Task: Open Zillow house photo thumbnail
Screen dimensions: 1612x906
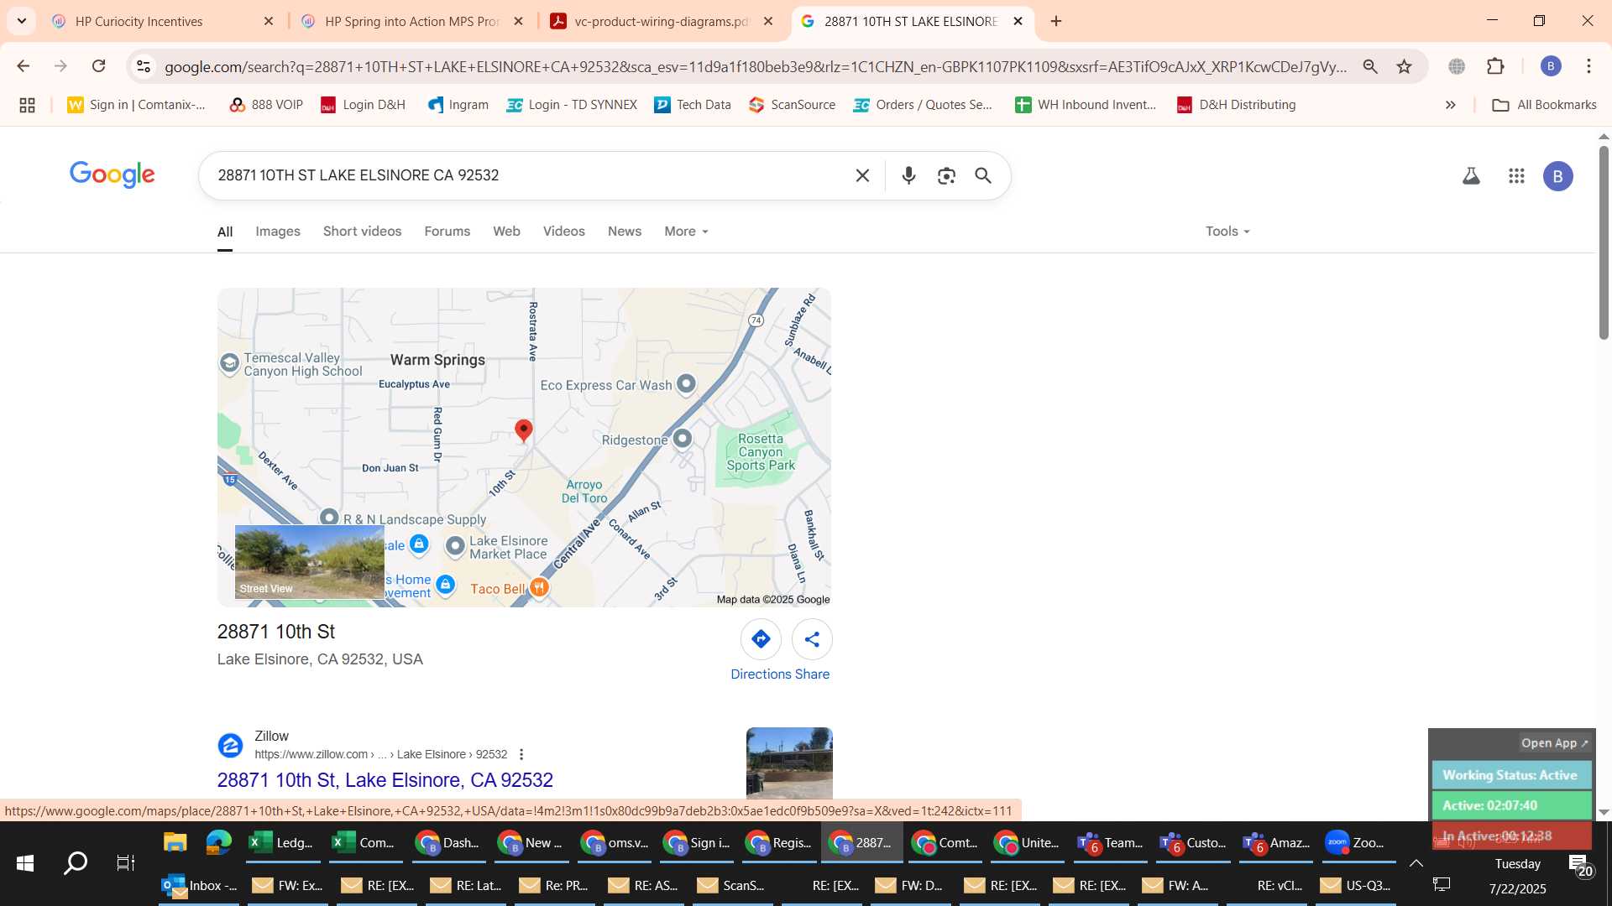Action: [x=789, y=763]
